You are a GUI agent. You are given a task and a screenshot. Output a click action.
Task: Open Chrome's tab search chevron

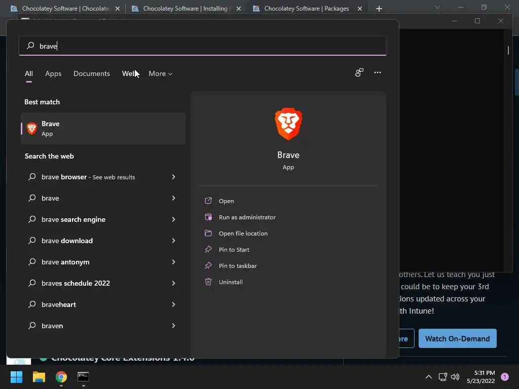point(437,7)
